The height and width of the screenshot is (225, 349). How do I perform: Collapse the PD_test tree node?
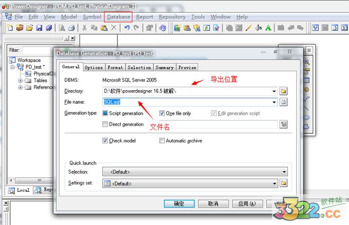click(12, 67)
